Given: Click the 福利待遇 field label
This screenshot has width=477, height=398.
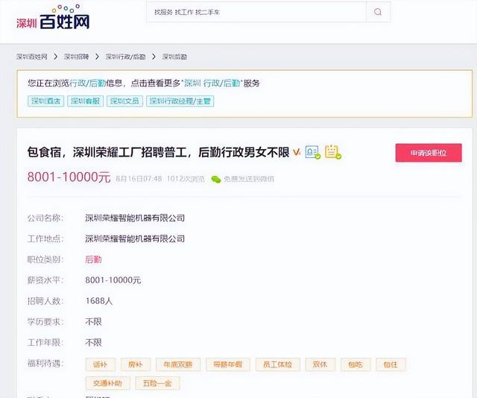Looking at the screenshot, I should 45,363.
